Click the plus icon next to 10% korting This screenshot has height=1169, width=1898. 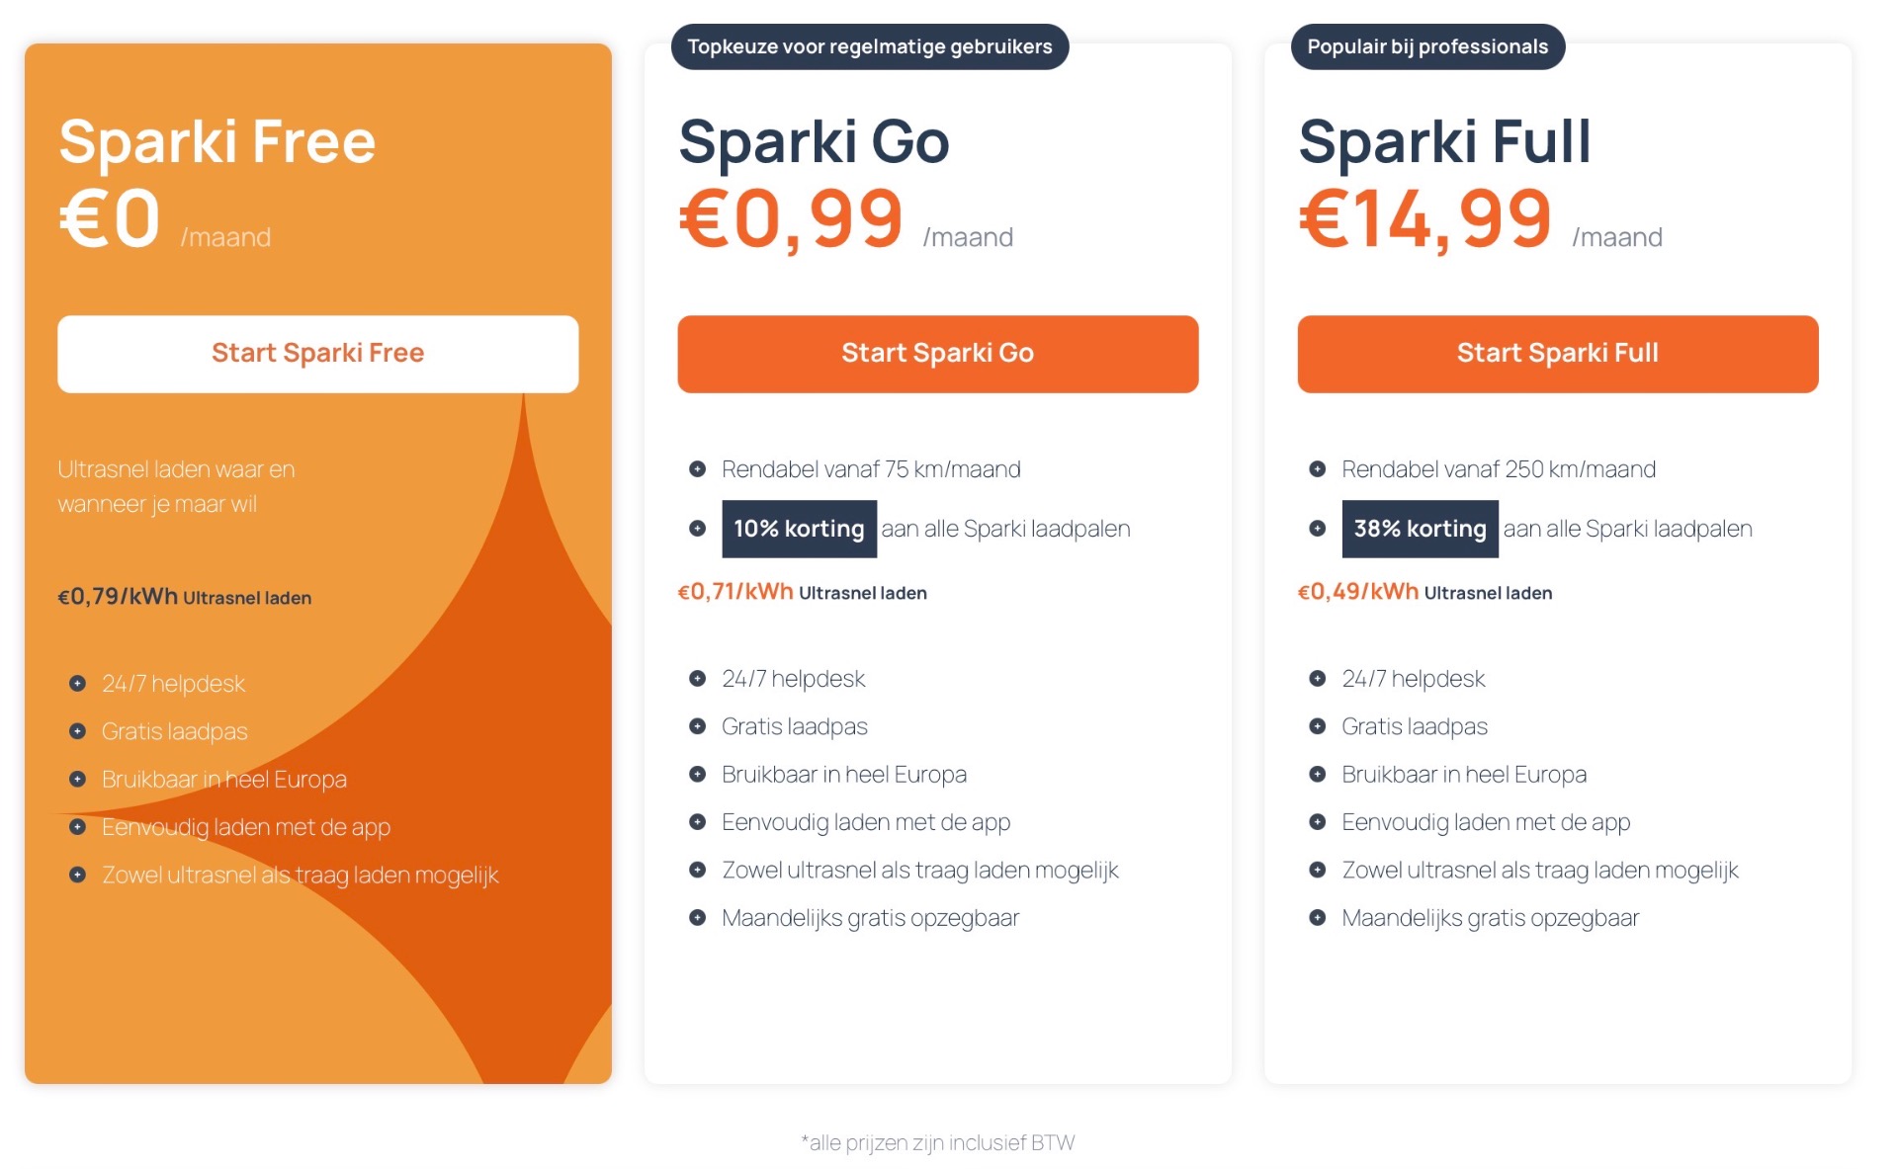(697, 529)
